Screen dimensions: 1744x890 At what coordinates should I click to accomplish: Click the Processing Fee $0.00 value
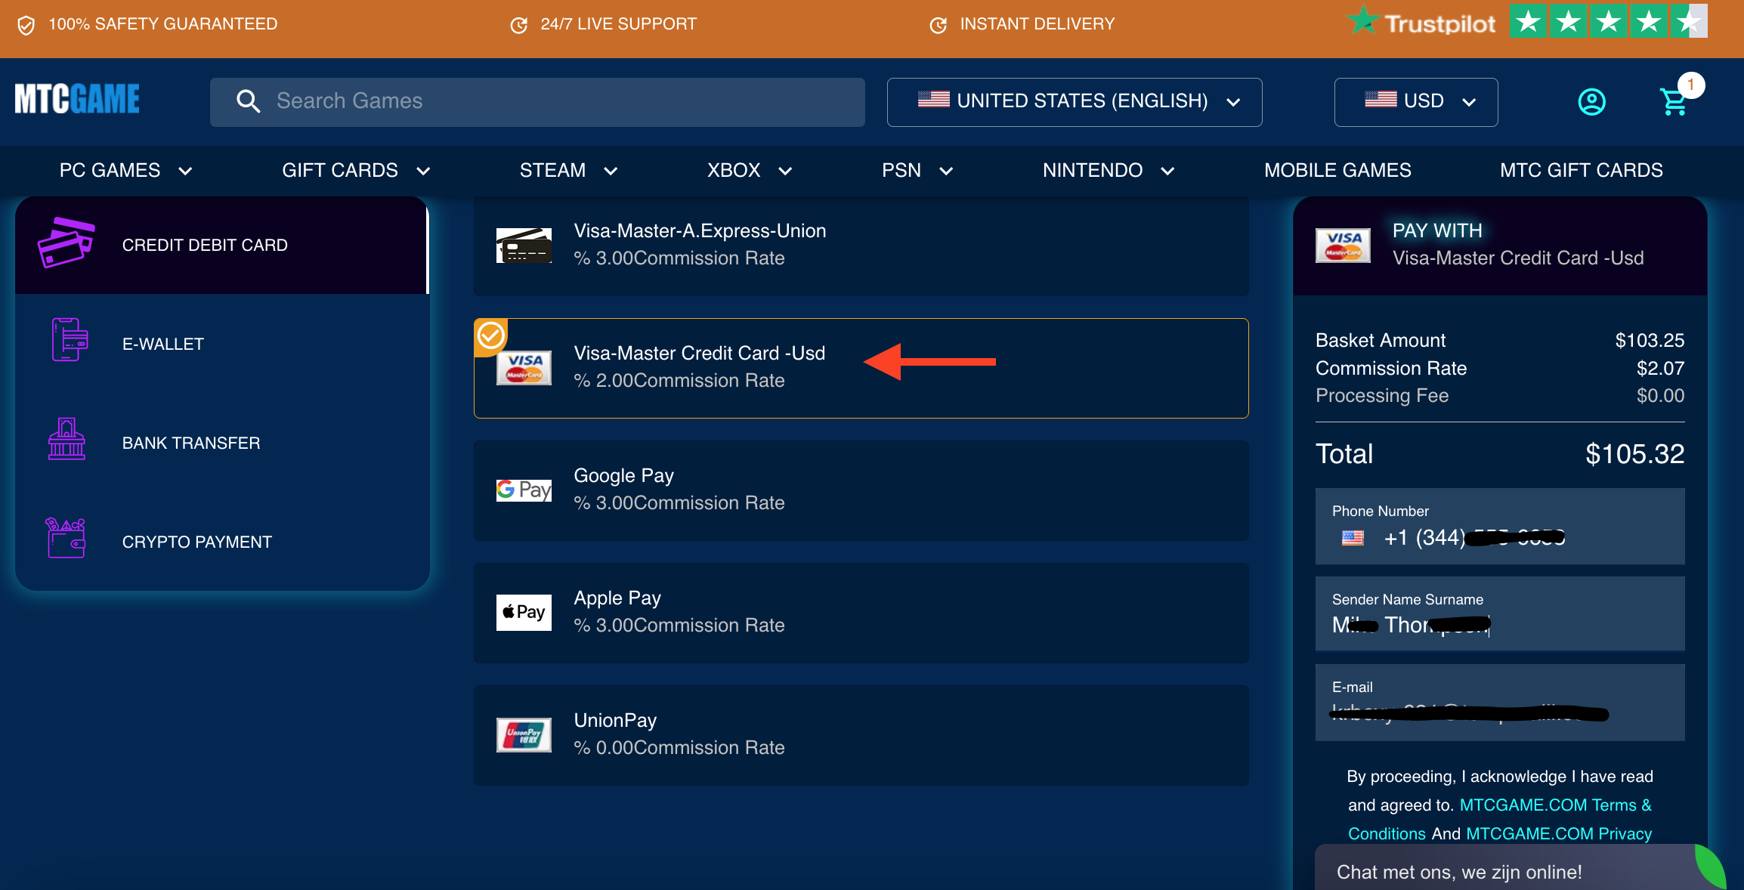[x=1660, y=395]
